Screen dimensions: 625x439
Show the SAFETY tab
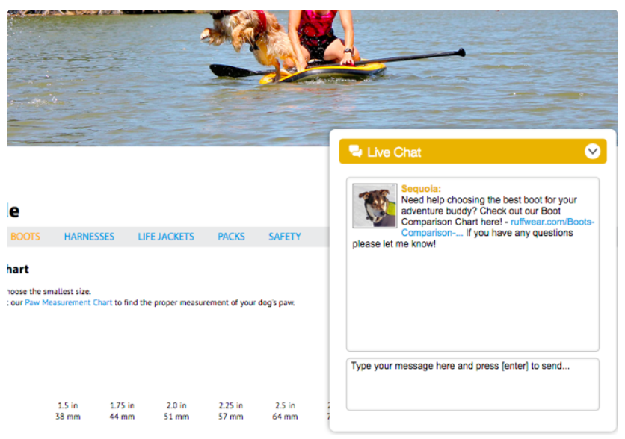(285, 237)
